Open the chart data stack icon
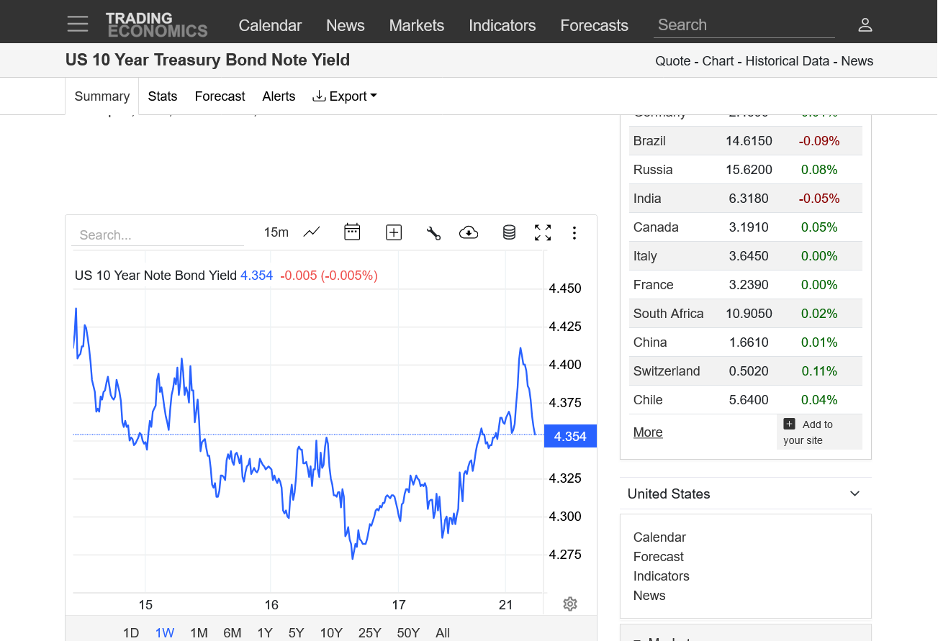This screenshot has width=938, height=641. point(509,232)
